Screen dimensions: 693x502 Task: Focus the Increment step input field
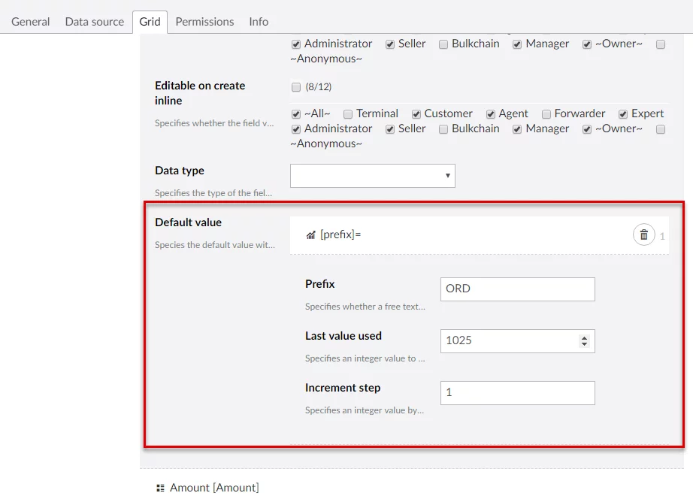tap(517, 393)
